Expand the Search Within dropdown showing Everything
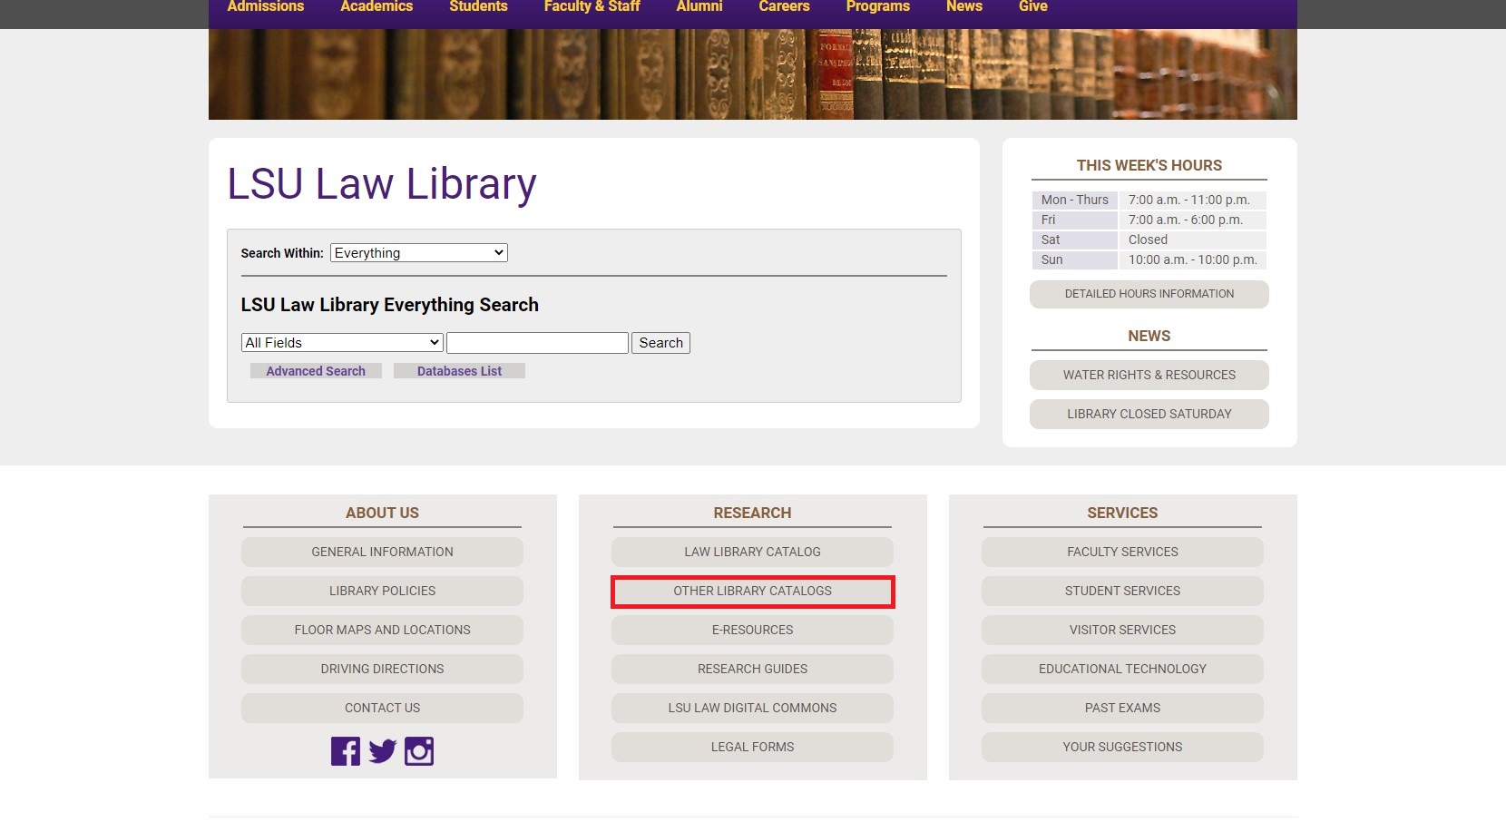Image resolution: width=1506 pixels, height=822 pixels. click(x=419, y=253)
